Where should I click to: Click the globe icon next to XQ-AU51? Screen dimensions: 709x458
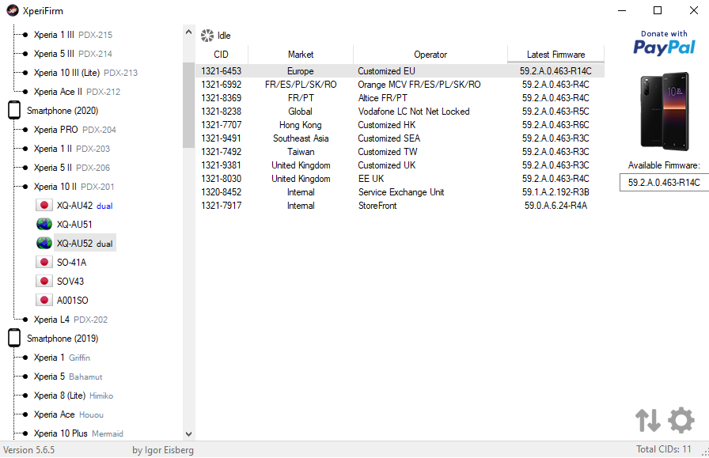pyautogui.click(x=44, y=224)
